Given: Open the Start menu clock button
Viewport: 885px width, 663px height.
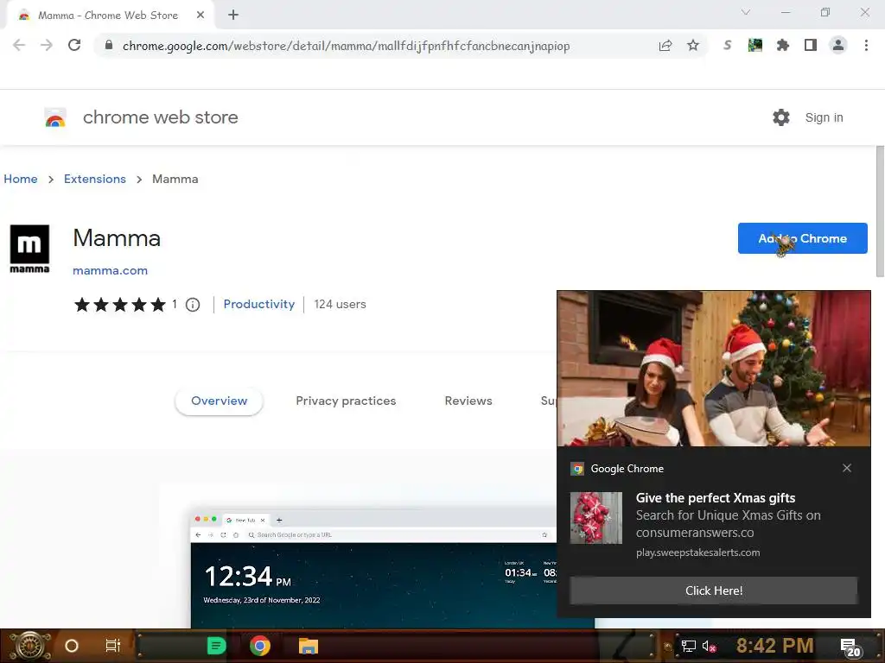Looking at the screenshot, I should click(x=29, y=646).
